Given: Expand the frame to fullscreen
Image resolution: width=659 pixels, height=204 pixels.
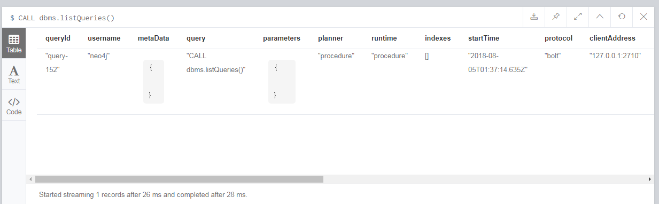Looking at the screenshot, I should click(x=577, y=17).
